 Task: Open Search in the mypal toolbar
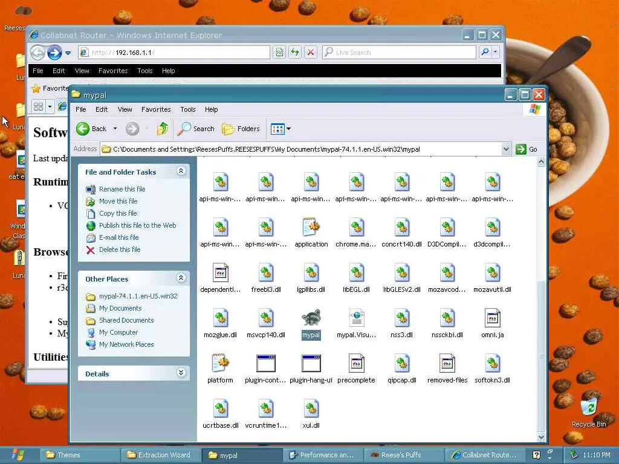pyautogui.click(x=196, y=129)
